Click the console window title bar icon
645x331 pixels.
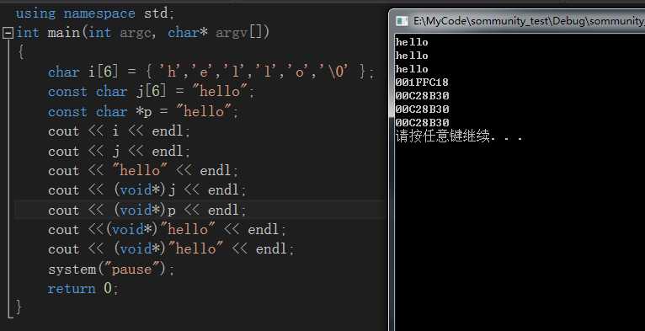402,21
